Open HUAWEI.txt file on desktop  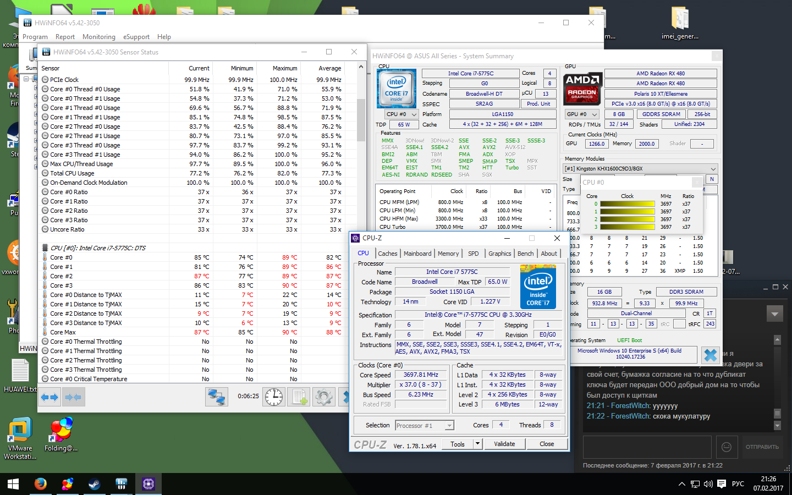coord(20,375)
